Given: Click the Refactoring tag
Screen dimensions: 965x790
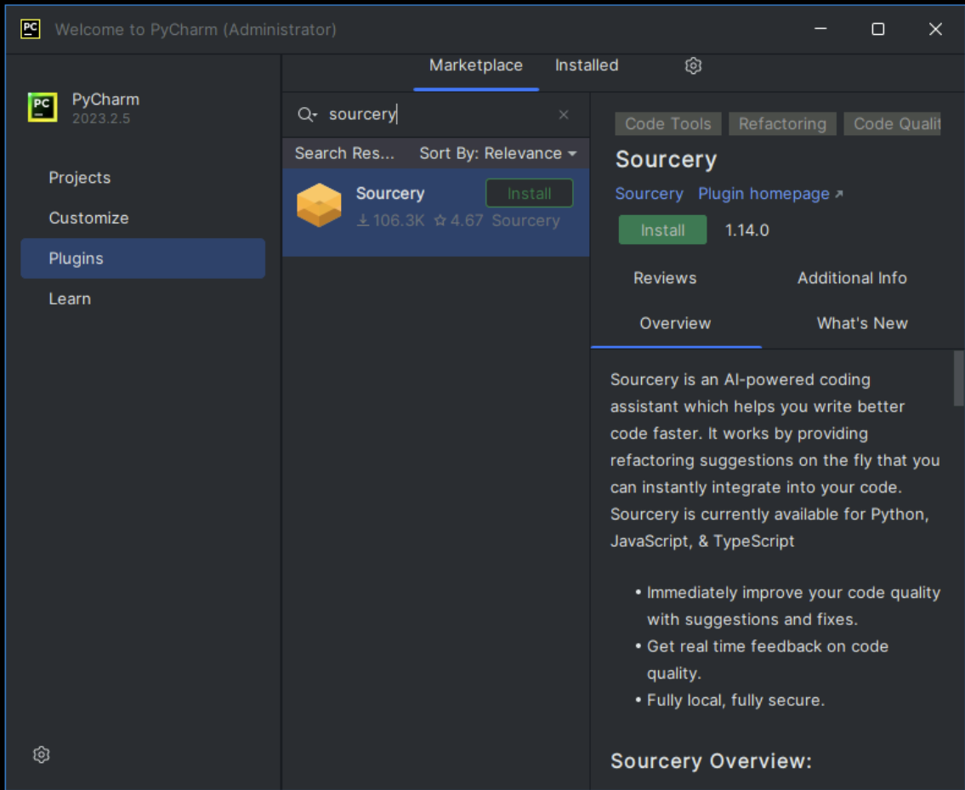Looking at the screenshot, I should click(x=782, y=124).
